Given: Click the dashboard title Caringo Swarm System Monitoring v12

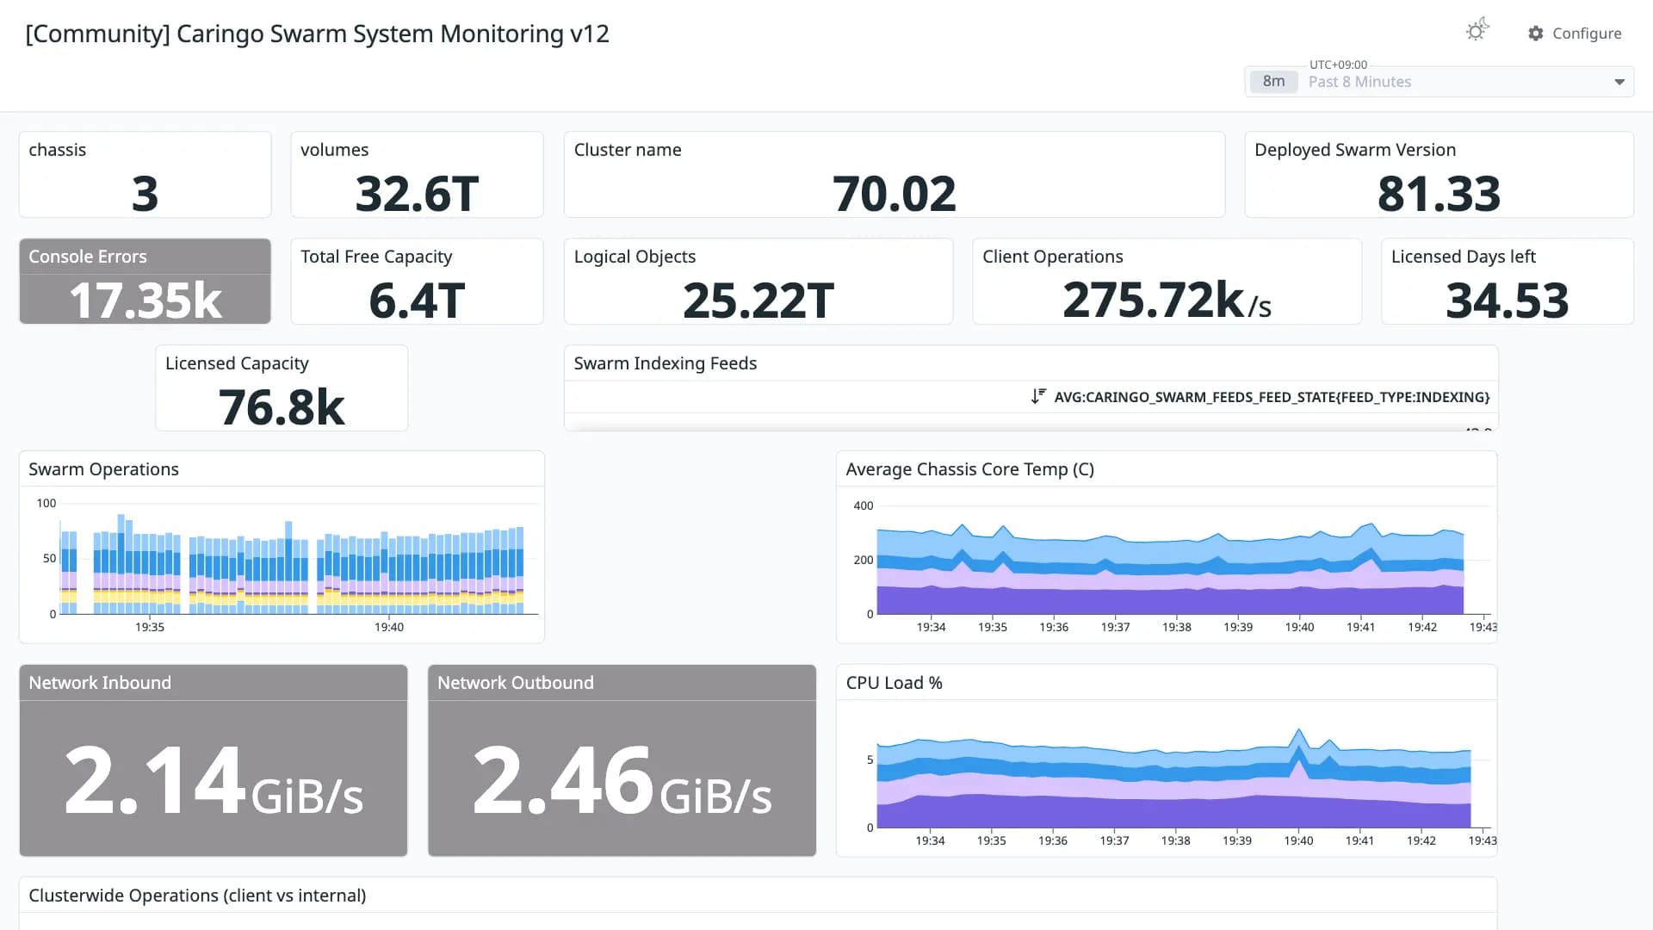Looking at the screenshot, I should [317, 34].
